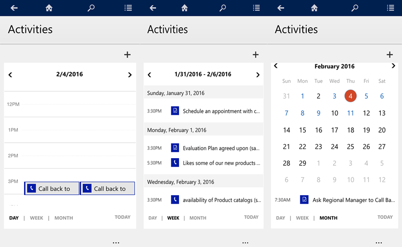Click phone icon beside 'Likes some of our new products'
402x247 pixels.
(x=175, y=163)
